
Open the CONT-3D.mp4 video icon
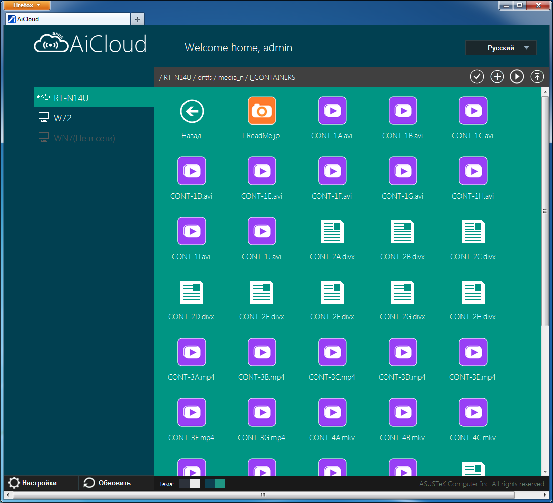(402, 352)
